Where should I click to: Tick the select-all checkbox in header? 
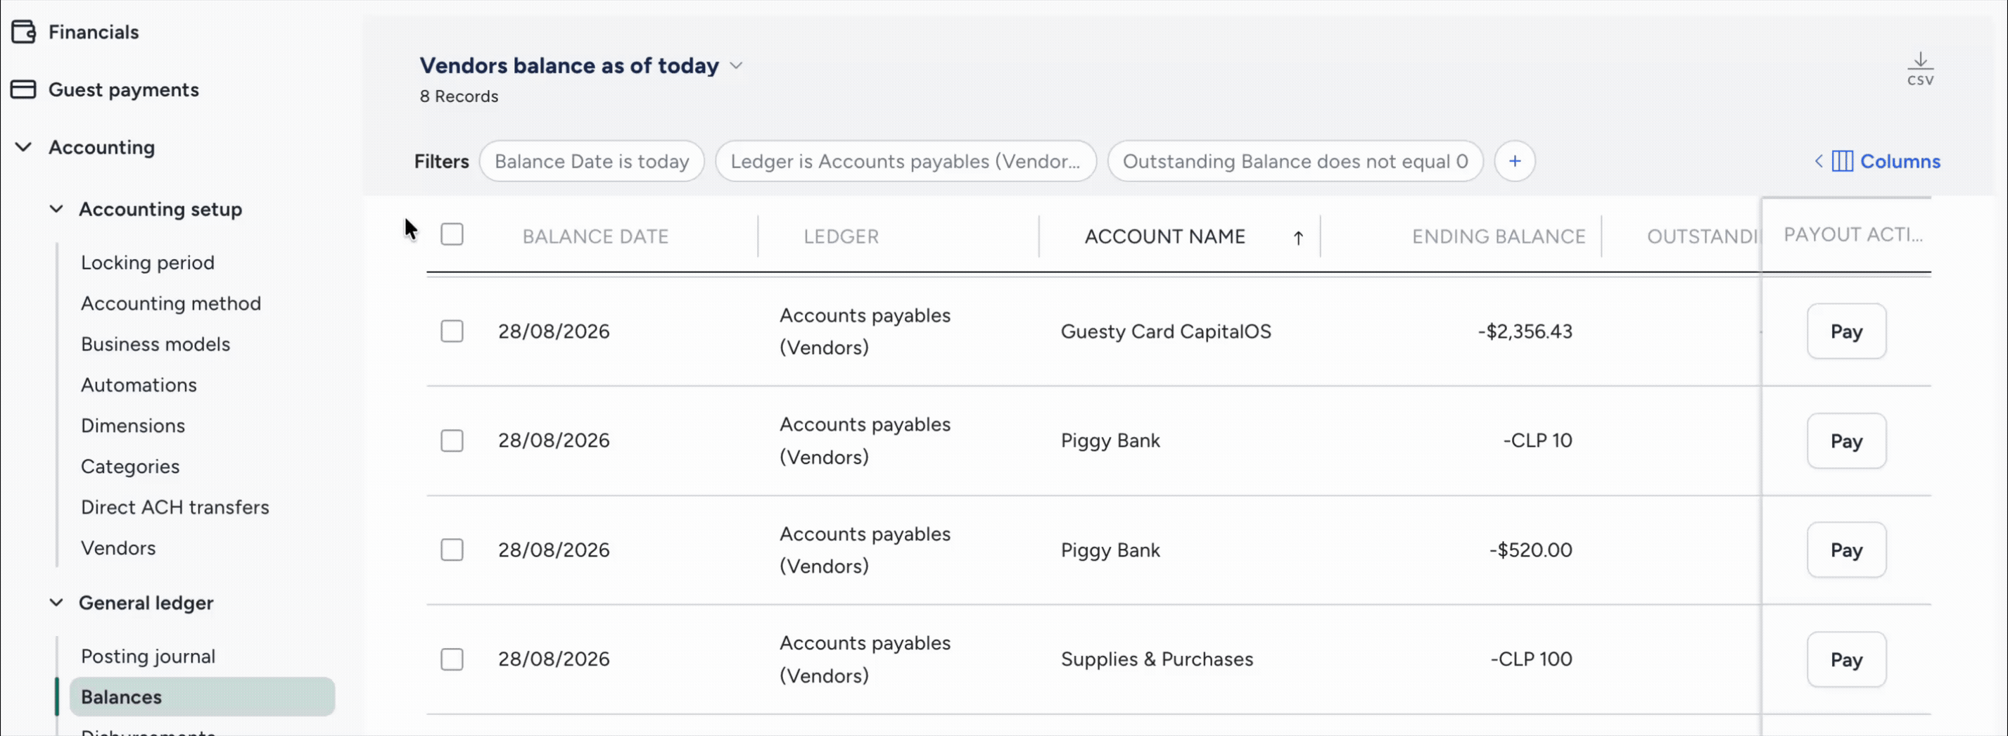click(452, 235)
